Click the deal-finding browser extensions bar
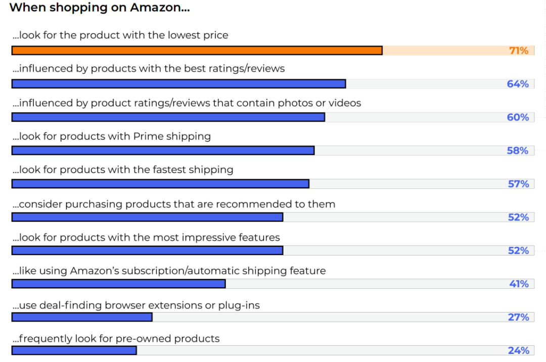The width and height of the screenshot is (546, 362). click(x=82, y=317)
